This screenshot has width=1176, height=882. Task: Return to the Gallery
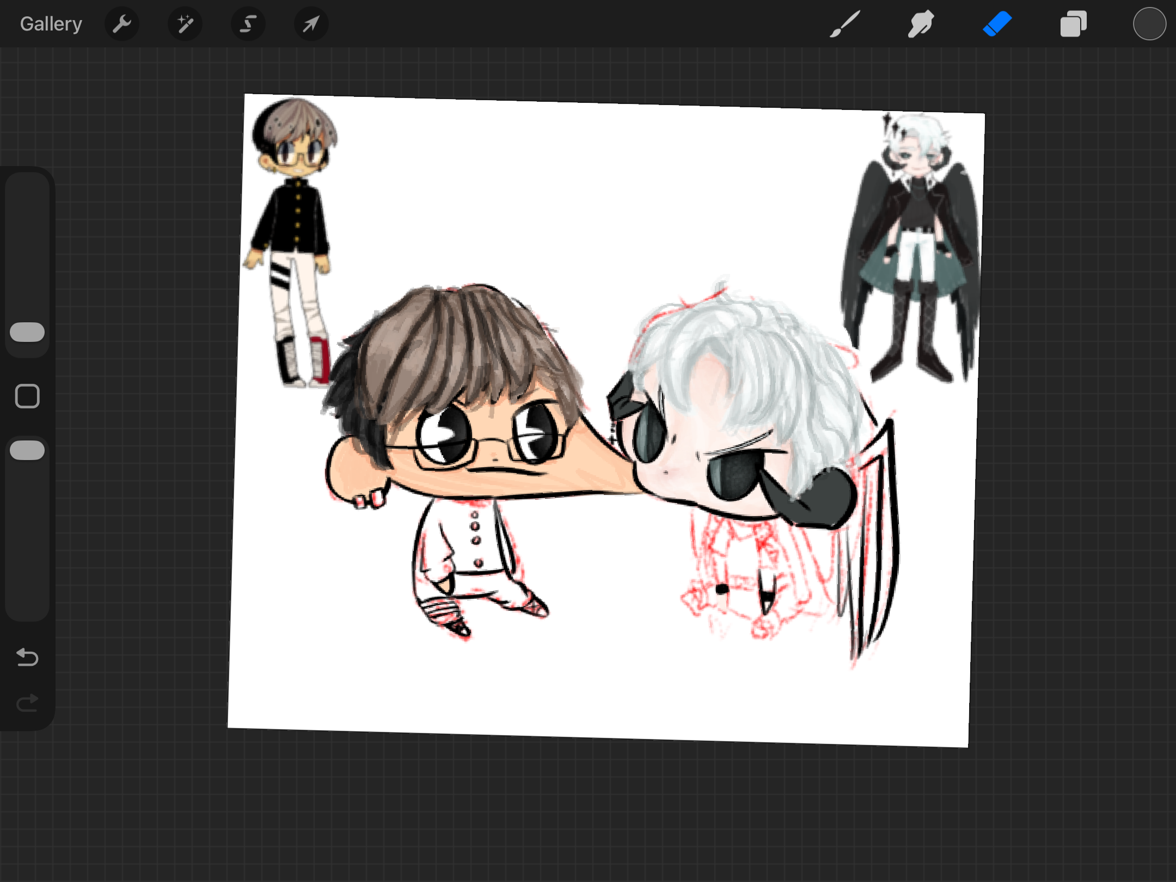click(x=51, y=24)
